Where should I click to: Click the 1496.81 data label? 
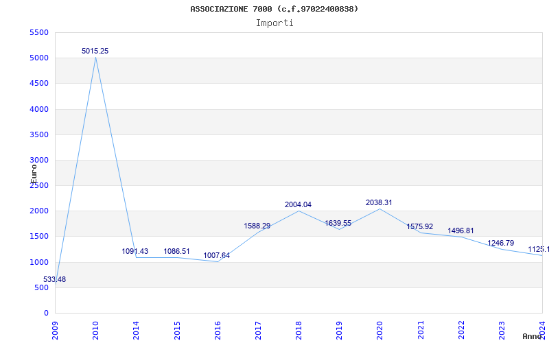click(x=460, y=231)
